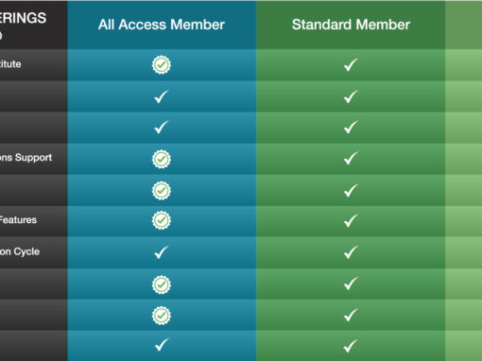Click the Standard Member column header
This screenshot has width=482, height=361.
coord(351,25)
